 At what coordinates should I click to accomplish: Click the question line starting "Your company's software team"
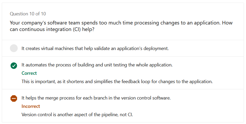coord(121,23)
